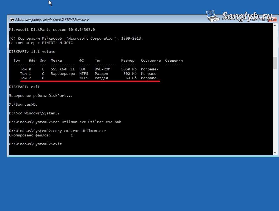Click the "Состояние" column header

tap(151, 60)
